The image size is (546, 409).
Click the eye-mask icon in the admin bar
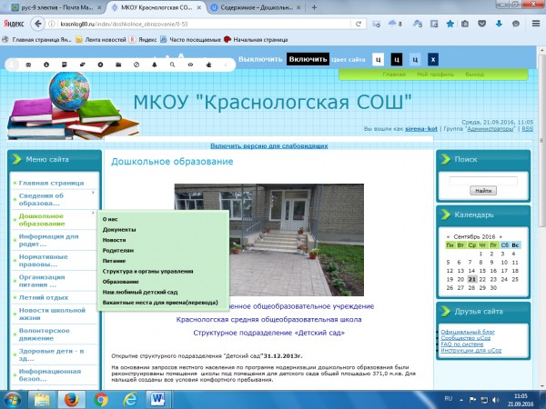(190, 65)
